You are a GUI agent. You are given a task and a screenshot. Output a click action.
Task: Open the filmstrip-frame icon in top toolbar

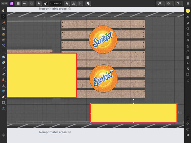click(32, 3)
